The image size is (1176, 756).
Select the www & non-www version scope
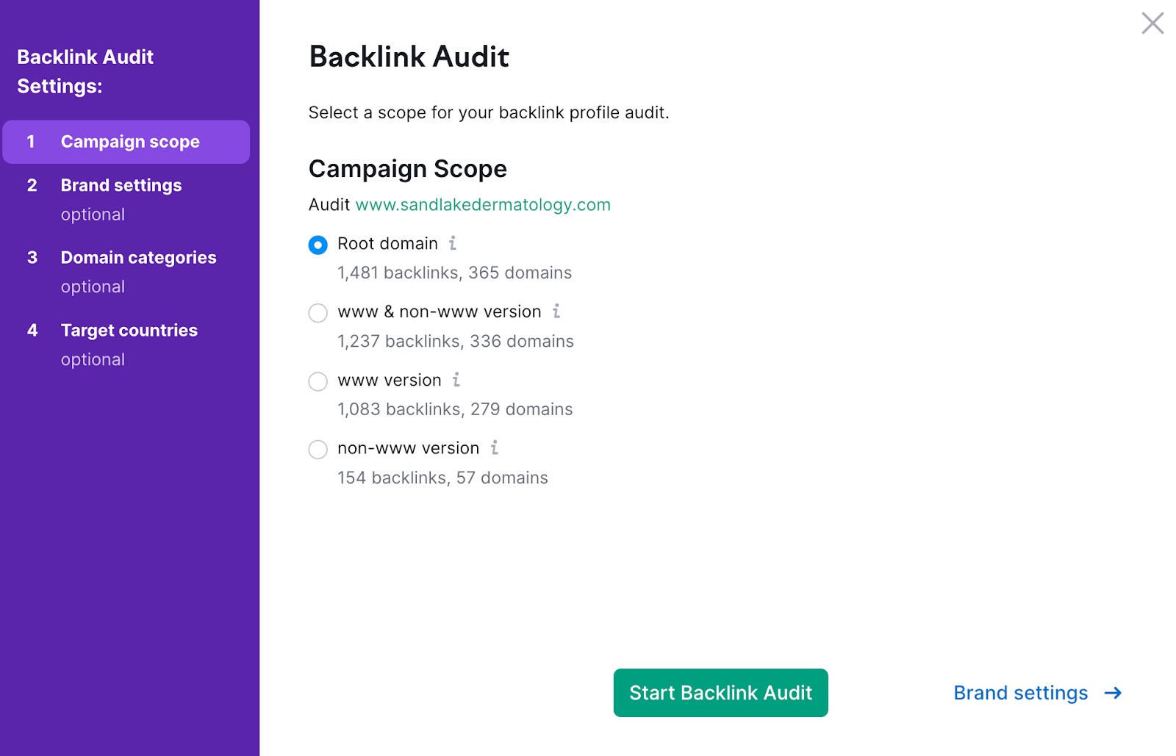coord(318,312)
